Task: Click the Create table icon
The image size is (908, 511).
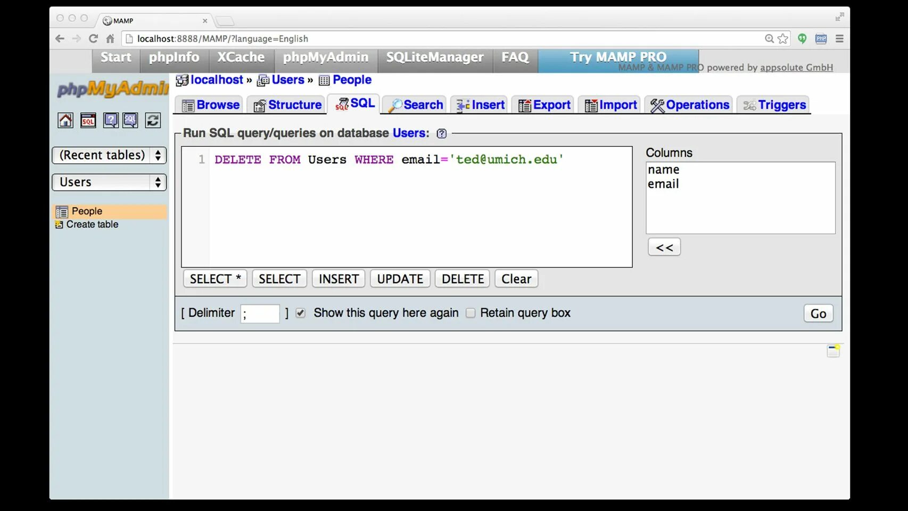Action: point(59,225)
